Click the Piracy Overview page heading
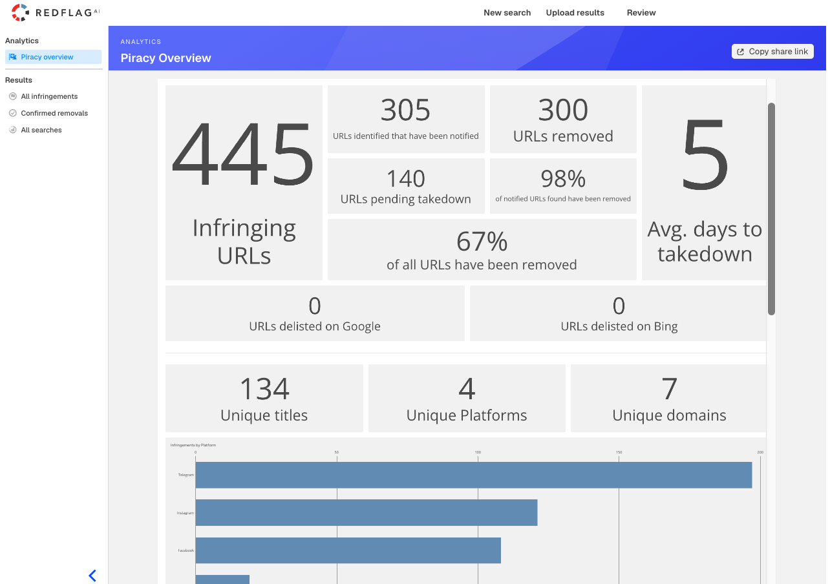830x584 pixels. click(166, 58)
